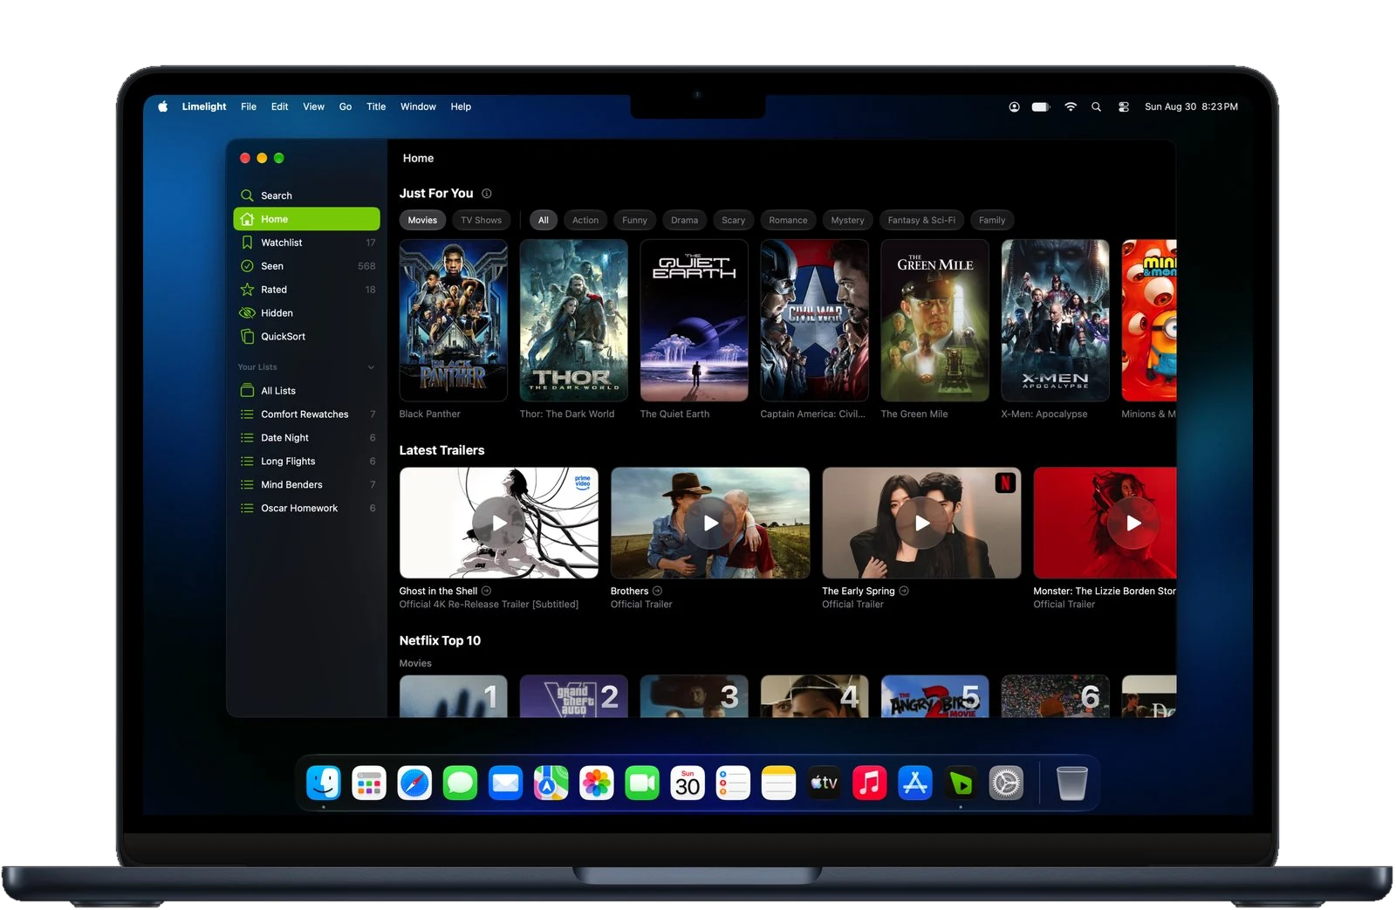Filter recommendations by Mystery

pyautogui.click(x=847, y=220)
